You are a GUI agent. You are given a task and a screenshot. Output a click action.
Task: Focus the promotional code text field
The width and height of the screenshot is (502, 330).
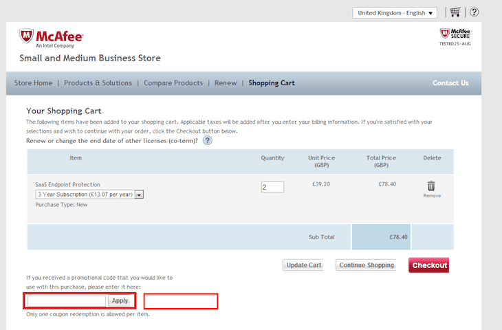pyautogui.click(x=66, y=301)
